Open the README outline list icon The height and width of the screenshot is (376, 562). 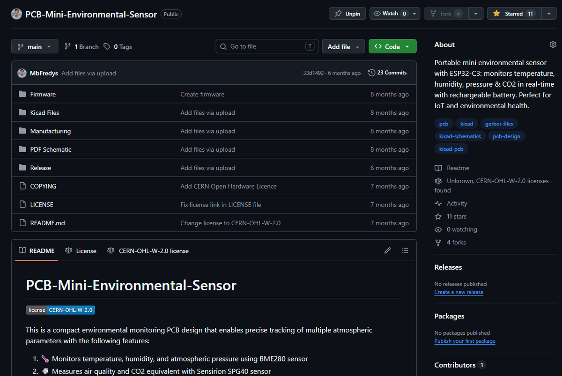click(405, 251)
